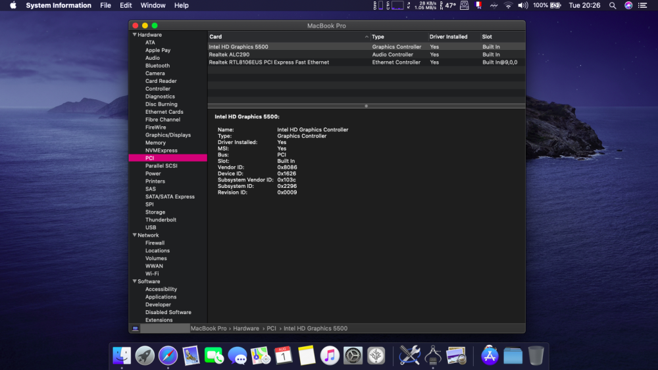The width and height of the screenshot is (658, 370).
Task: Open FaceTime icon in Dock
Action: click(214, 356)
